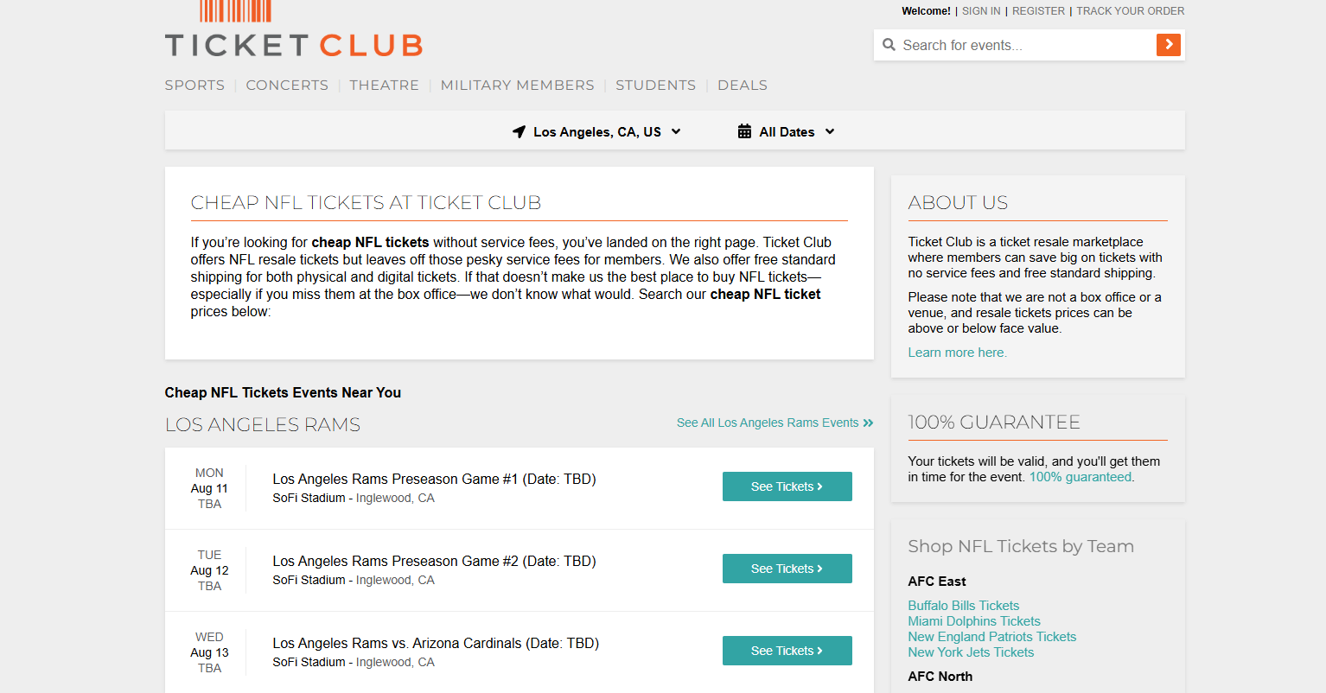Click the Register link
Image resolution: width=1326 pixels, height=693 pixels.
click(x=1038, y=11)
